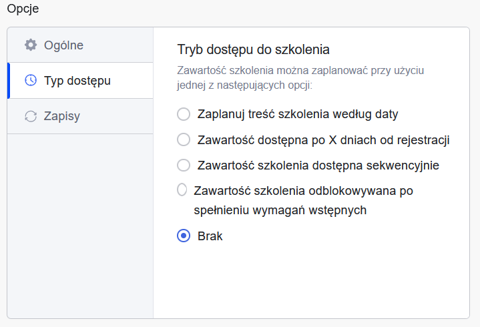Click the selected Brak radio button

click(x=184, y=236)
